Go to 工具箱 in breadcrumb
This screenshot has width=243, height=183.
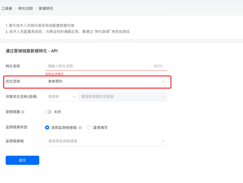click(x=7, y=8)
